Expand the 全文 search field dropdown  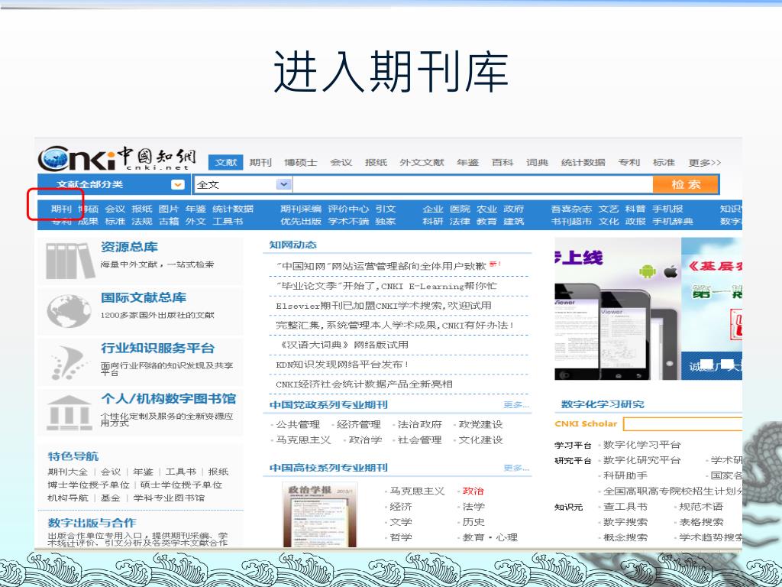[x=284, y=185]
